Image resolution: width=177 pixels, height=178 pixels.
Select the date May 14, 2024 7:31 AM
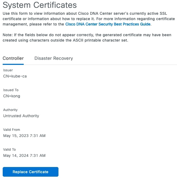24,155
